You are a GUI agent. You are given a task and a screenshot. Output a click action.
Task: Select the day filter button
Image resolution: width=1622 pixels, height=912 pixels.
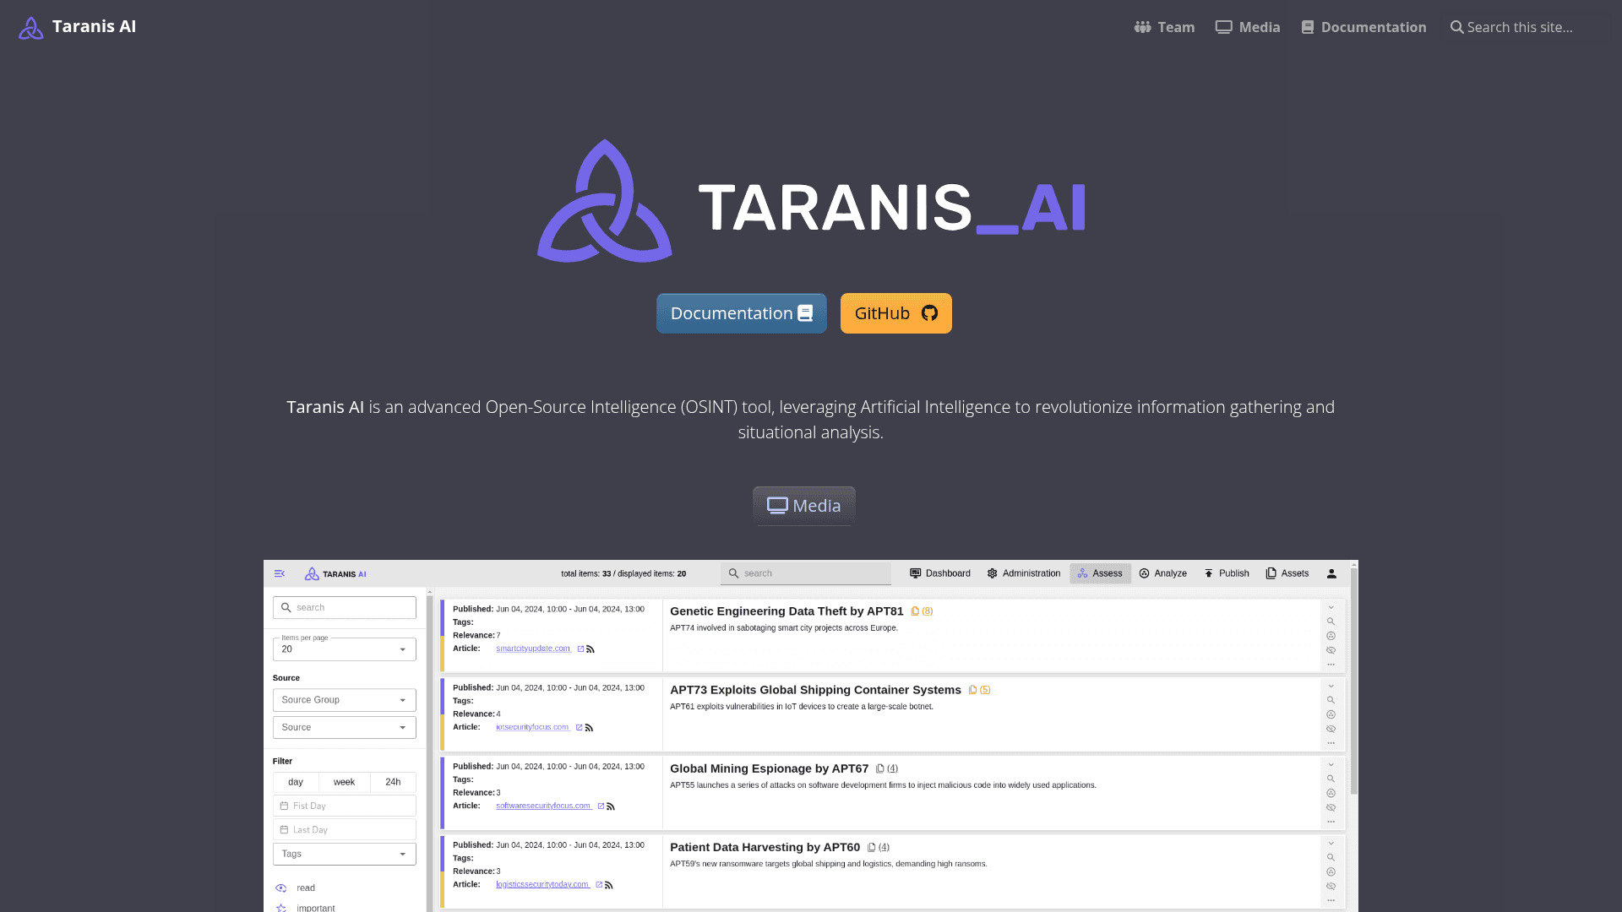(x=296, y=782)
